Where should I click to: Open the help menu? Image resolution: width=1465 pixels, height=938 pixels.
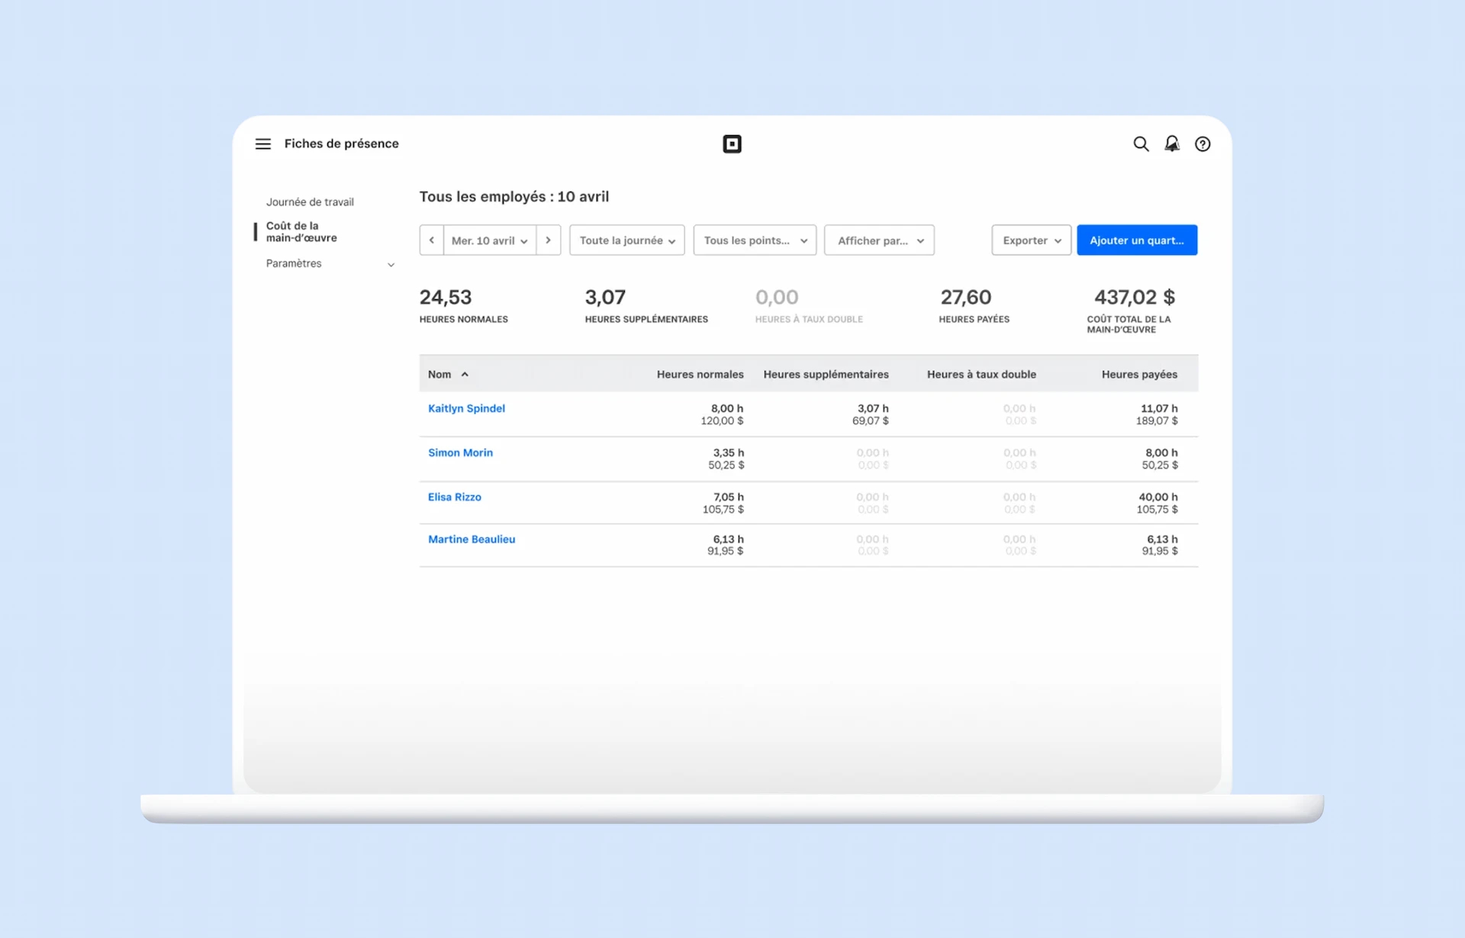(x=1202, y=143)
